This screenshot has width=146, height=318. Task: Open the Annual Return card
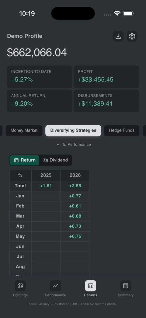40,101
